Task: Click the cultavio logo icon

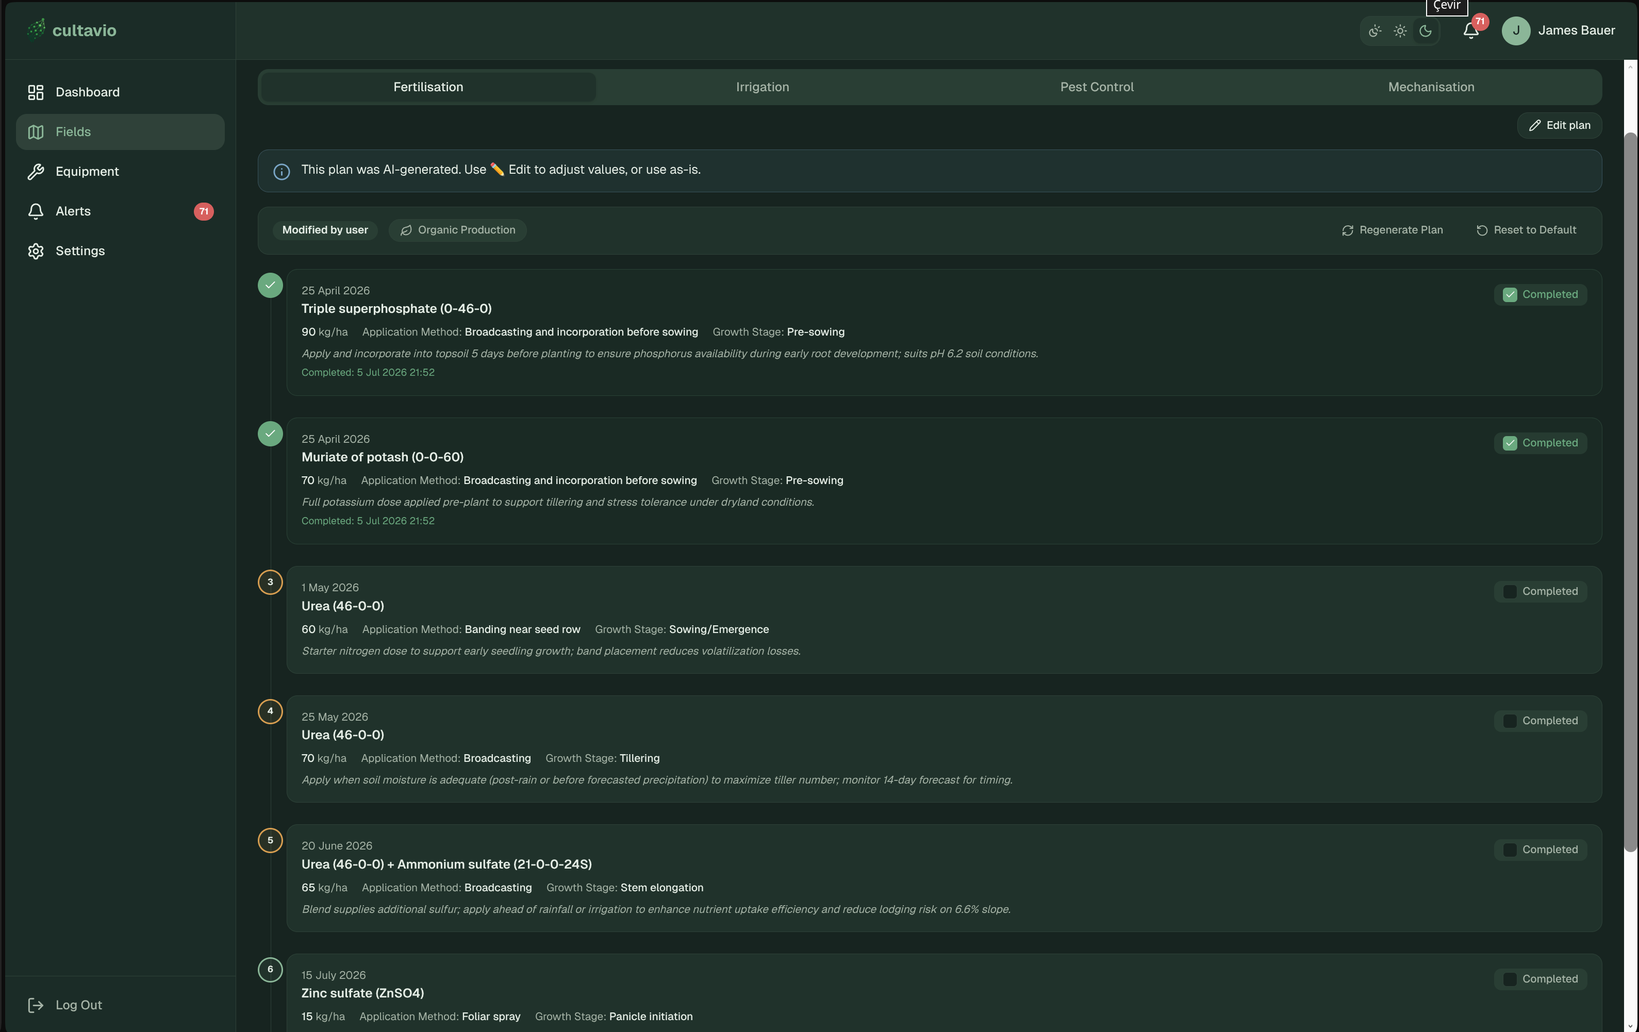Action: (x=36, y=29)
